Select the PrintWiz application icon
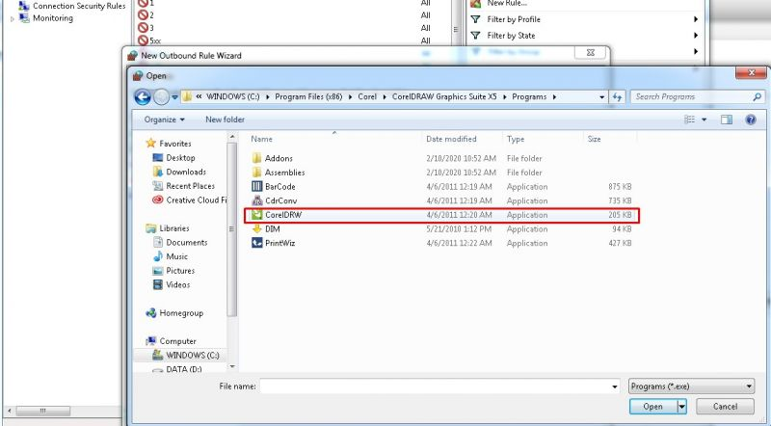The width and height of the screenshot is (771, 426). tap(257, 243)
